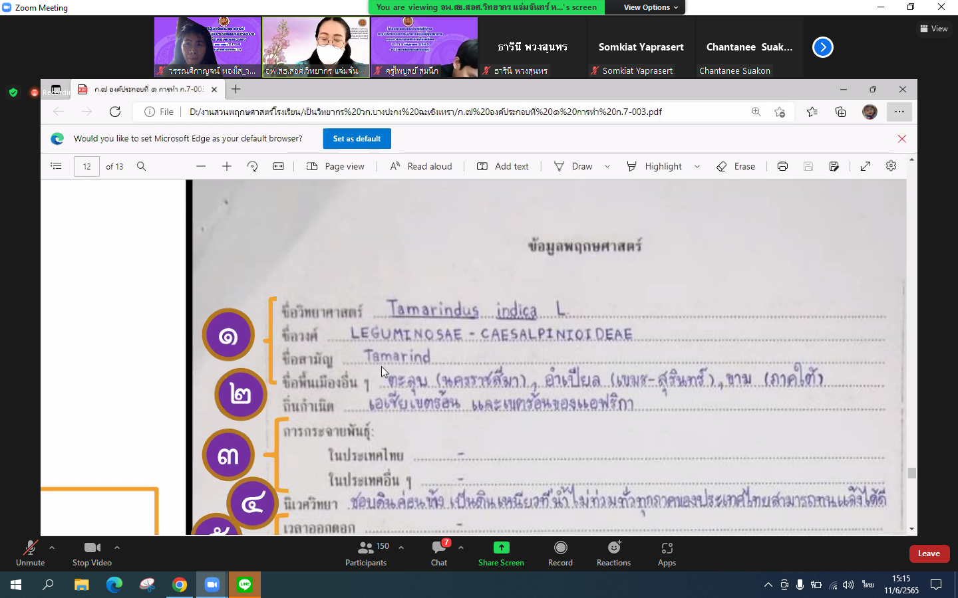Open Edge zoom magnifier in address bar
This screenshot has width=958, height=598.
756,112
